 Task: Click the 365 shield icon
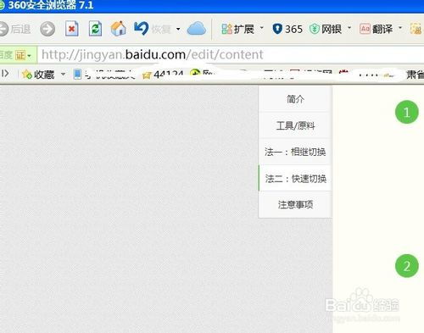[287, 29]
